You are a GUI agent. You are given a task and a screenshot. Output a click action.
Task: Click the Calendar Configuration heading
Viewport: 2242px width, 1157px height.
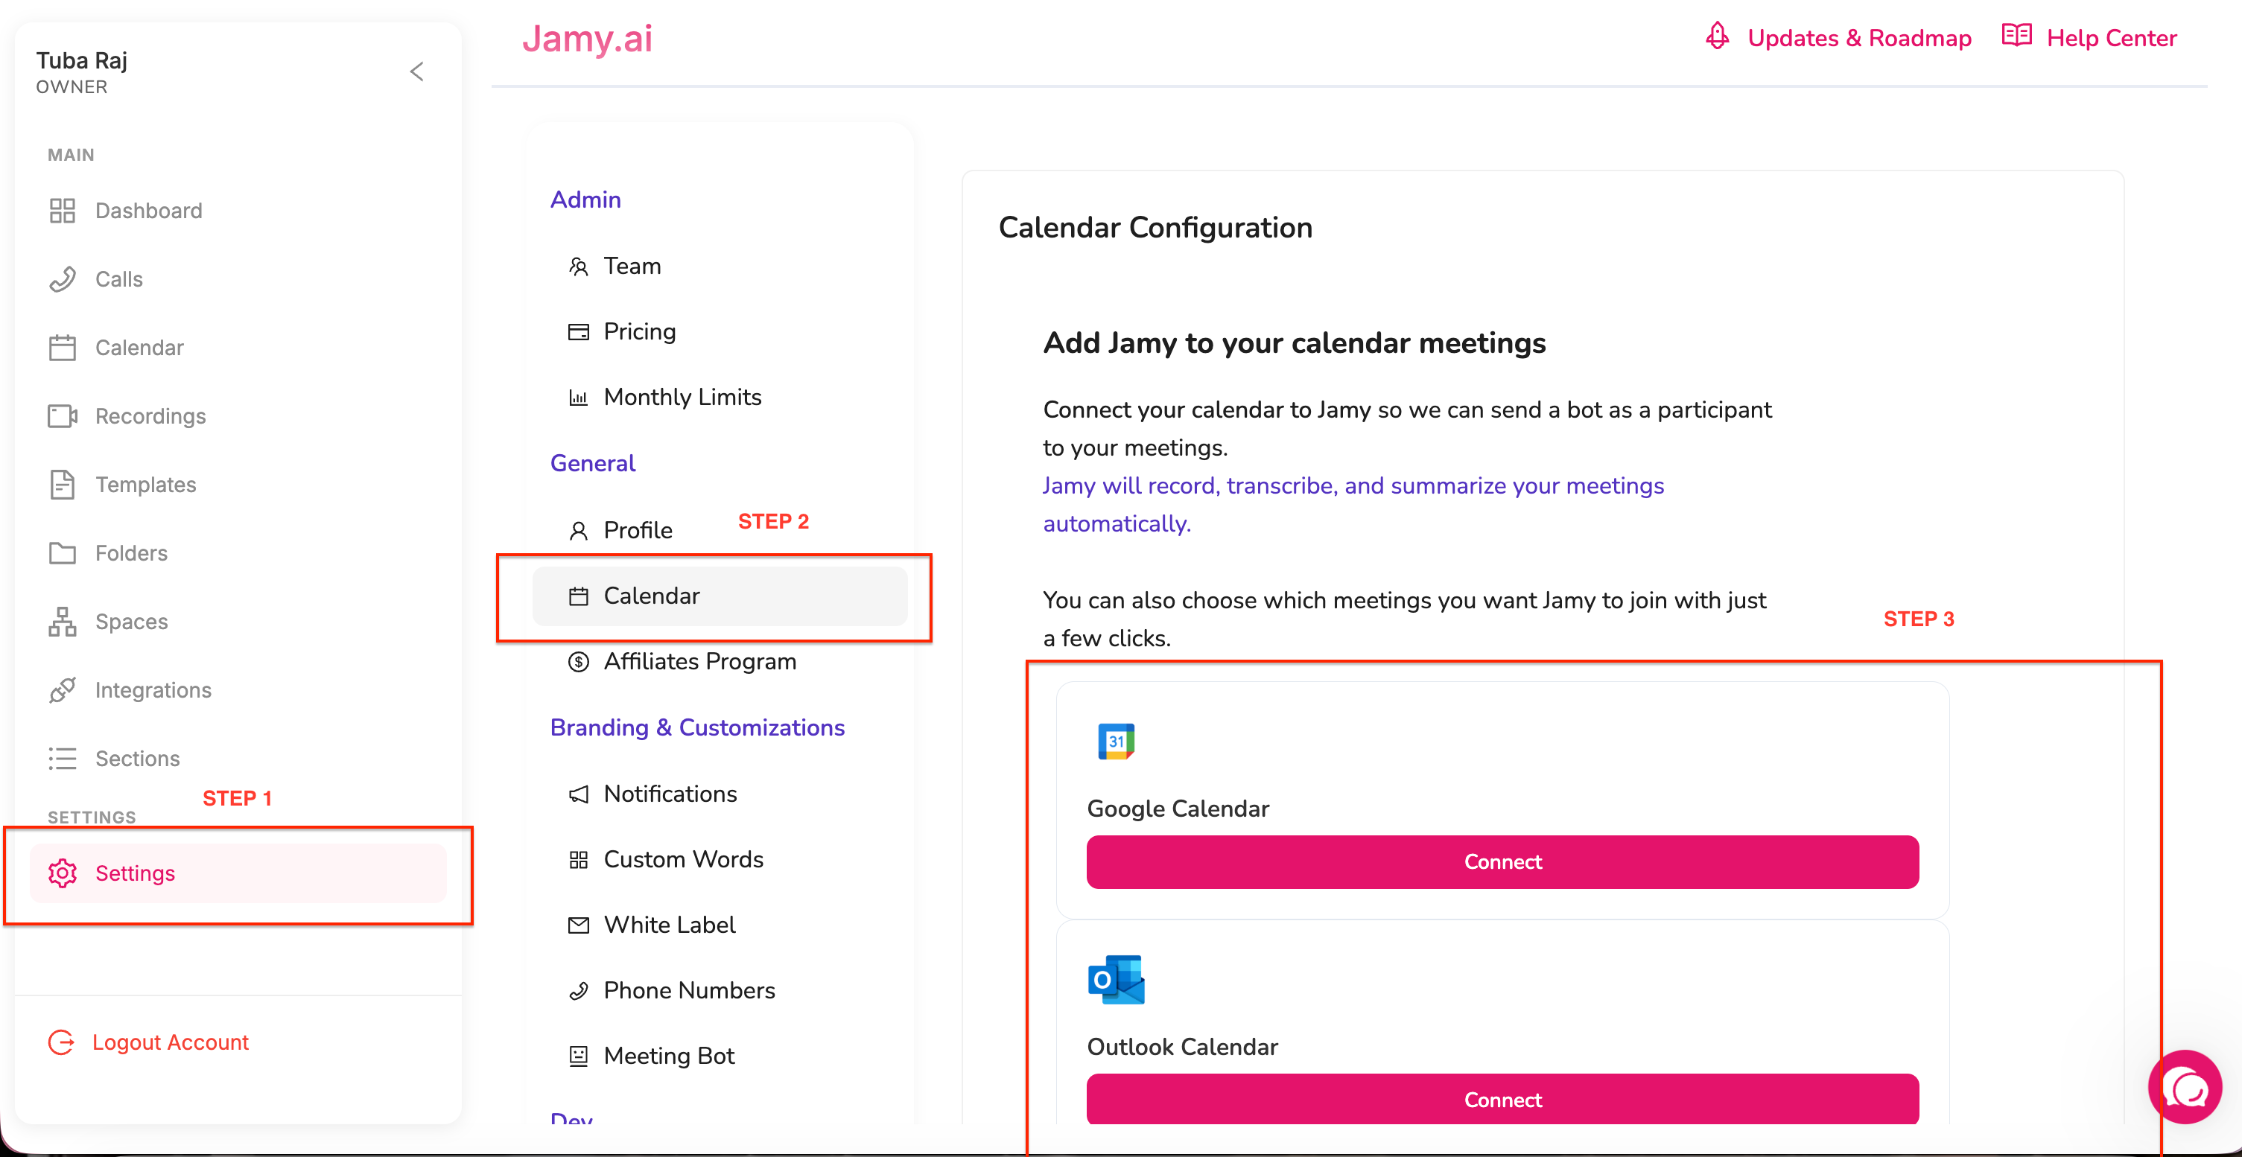[1155, 227]
